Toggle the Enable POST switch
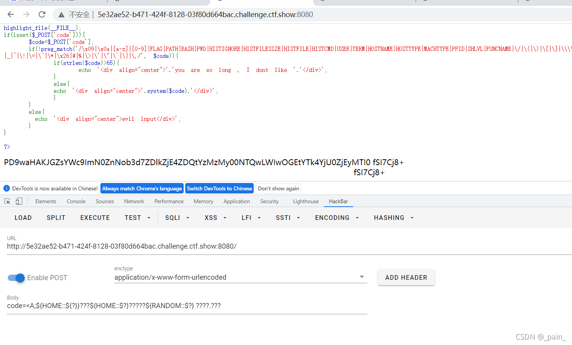The width and height of the screenshot is (572, 345). pos(16,278)
